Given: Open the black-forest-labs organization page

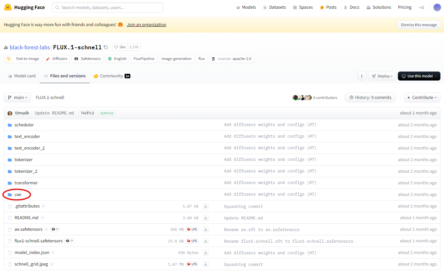Looking at the screenshot, I should (30, 47).
